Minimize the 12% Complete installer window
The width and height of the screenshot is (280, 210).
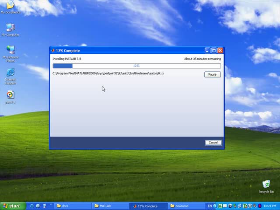pyautogui.click(x=207, y=51)
